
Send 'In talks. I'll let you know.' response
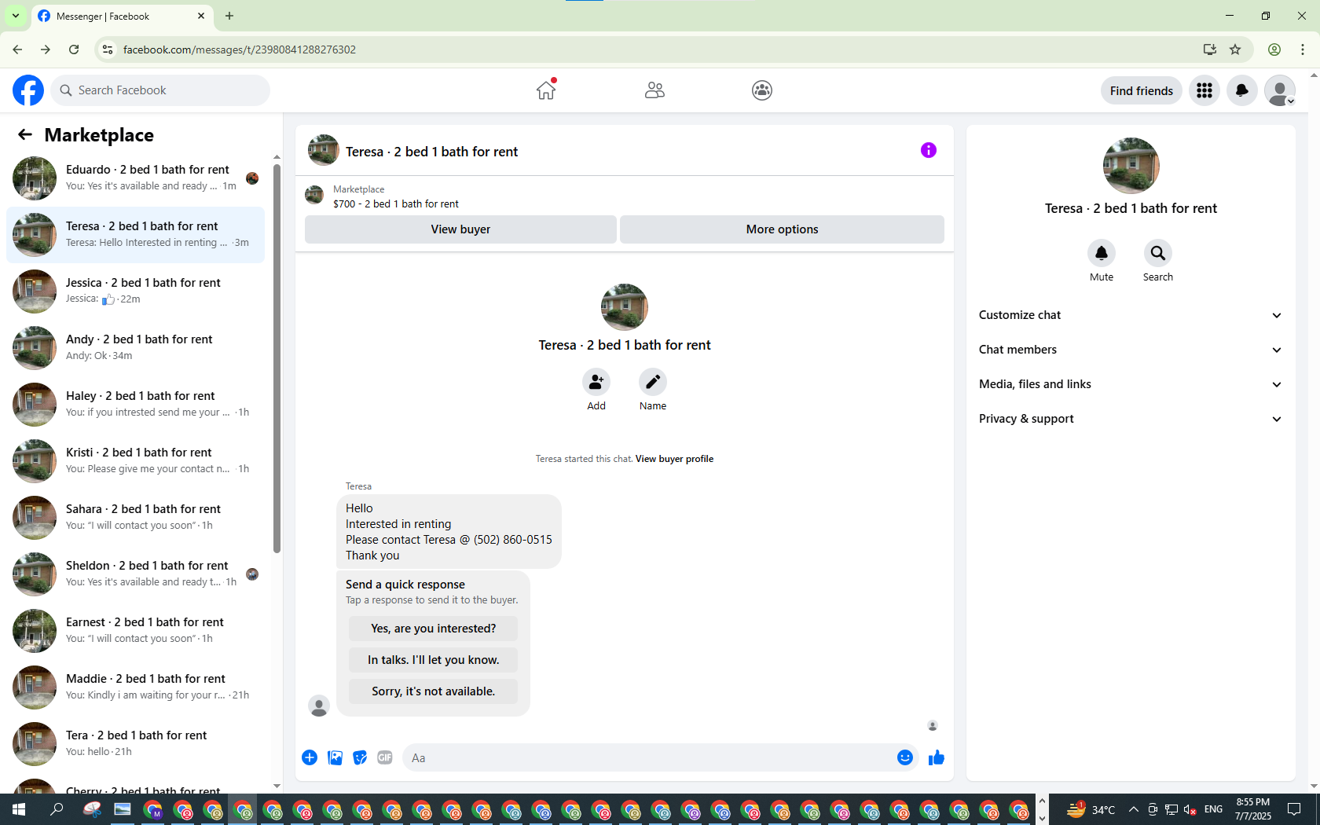433,660
